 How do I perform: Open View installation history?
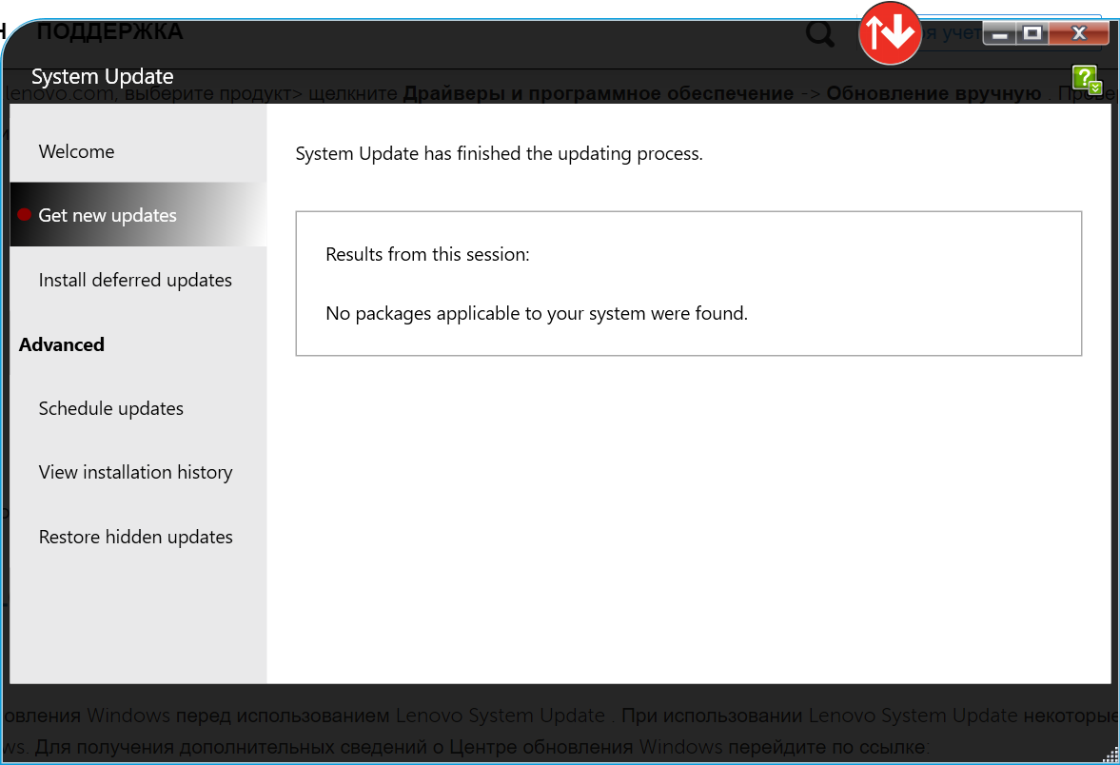point(136,472)
